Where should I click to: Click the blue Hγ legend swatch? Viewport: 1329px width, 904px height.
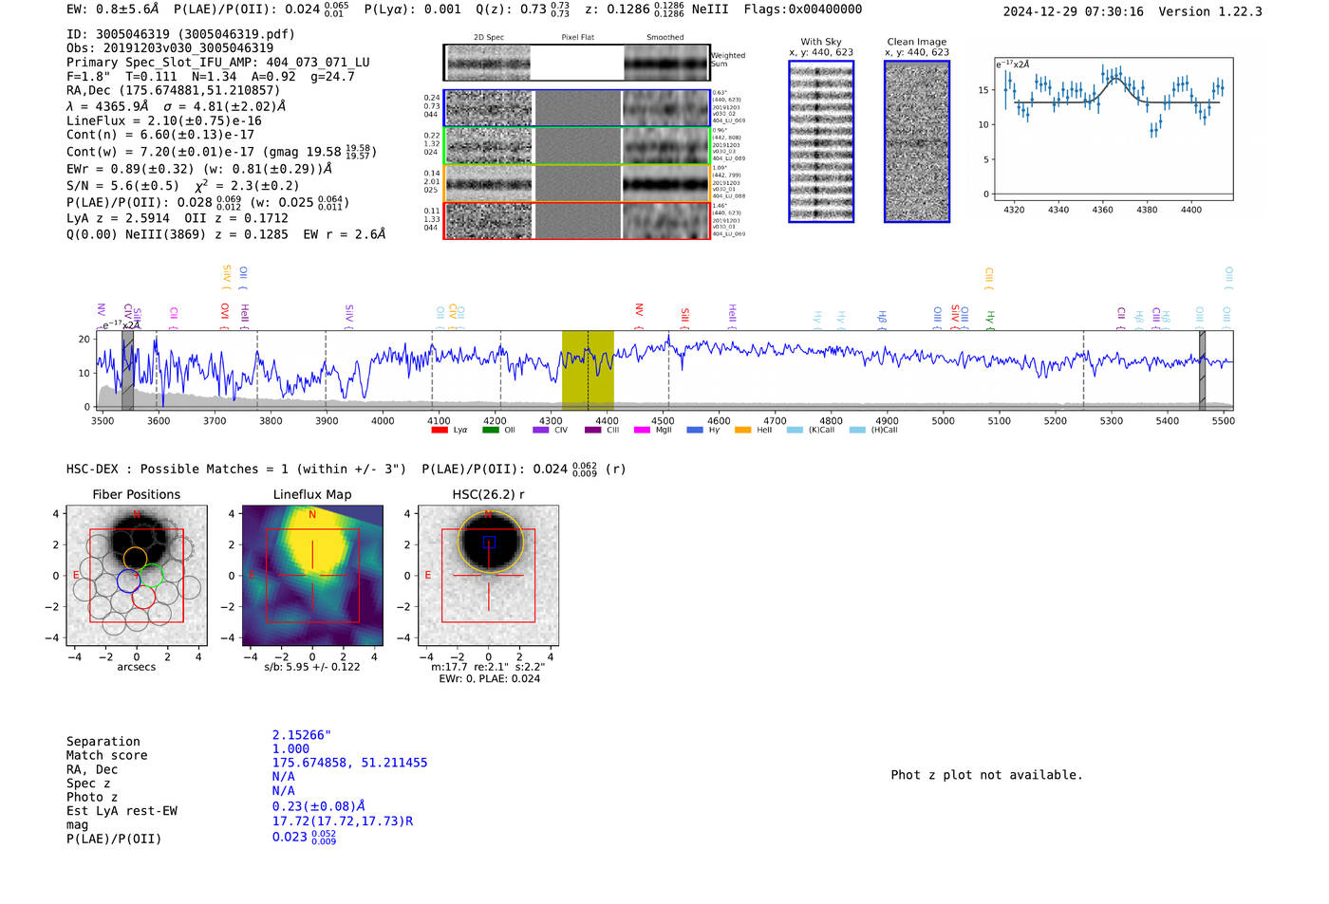coord(695,430)
